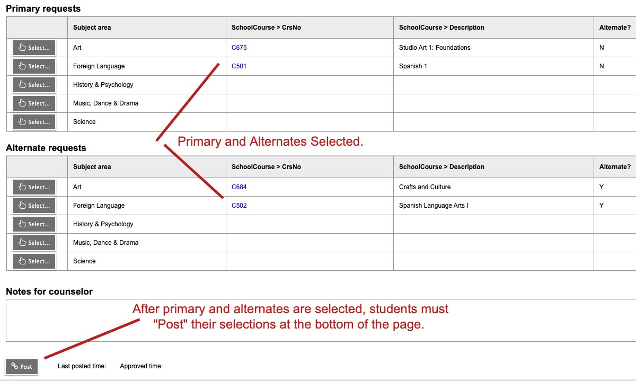Click Select button for primary Science row
636x381 pixels.
tap(34, 122)
